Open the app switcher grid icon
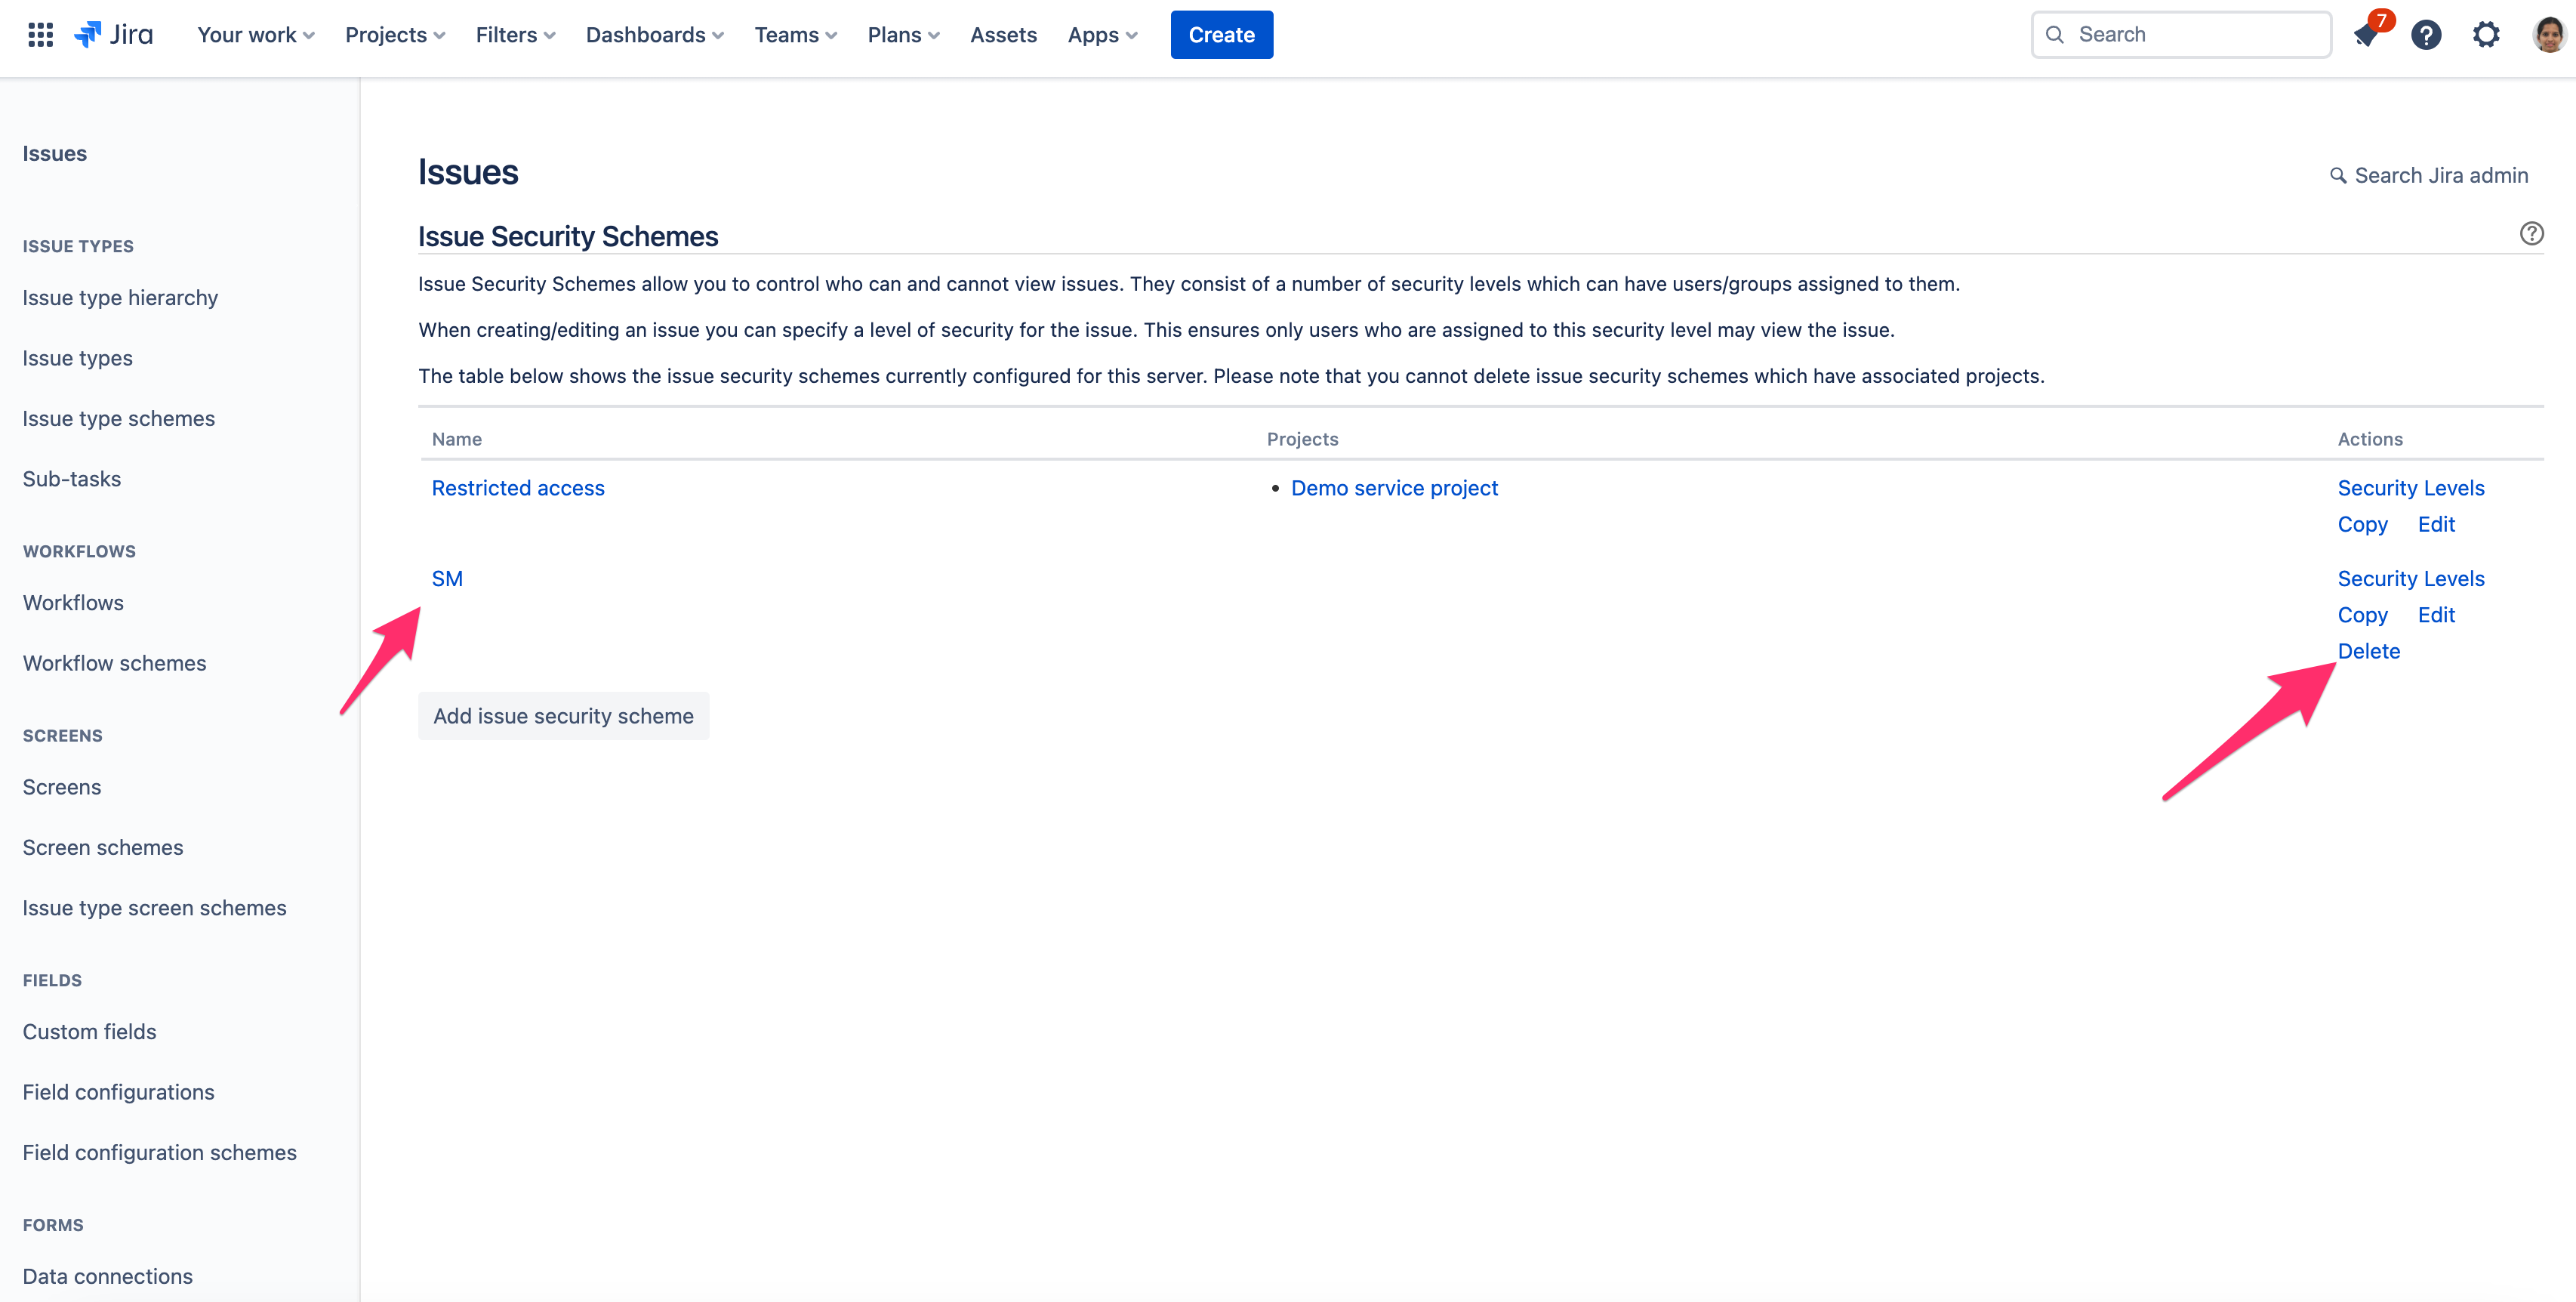2576x1302 pixels. coord(40,35)
